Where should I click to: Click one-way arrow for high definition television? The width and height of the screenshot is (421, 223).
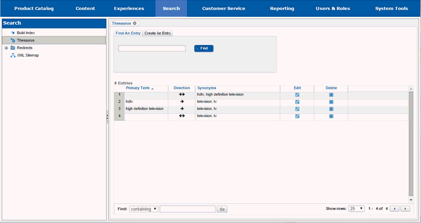[x=182, y=109]
